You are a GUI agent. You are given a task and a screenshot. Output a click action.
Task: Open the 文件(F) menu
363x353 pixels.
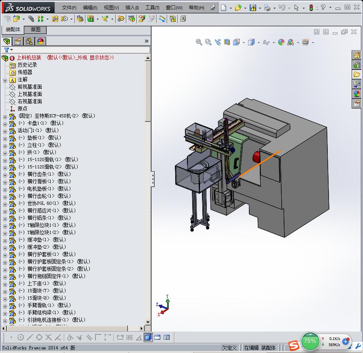[69, 8]
